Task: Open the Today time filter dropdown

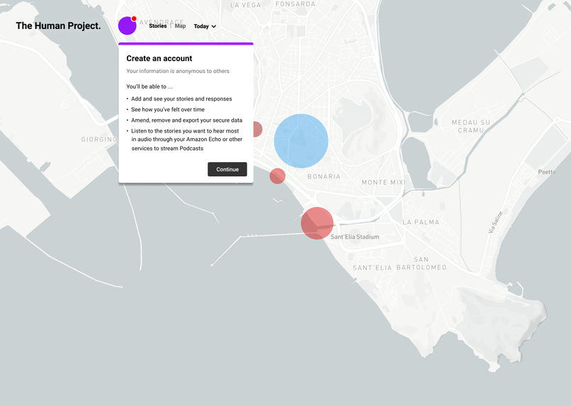Action: pos(205,26)
